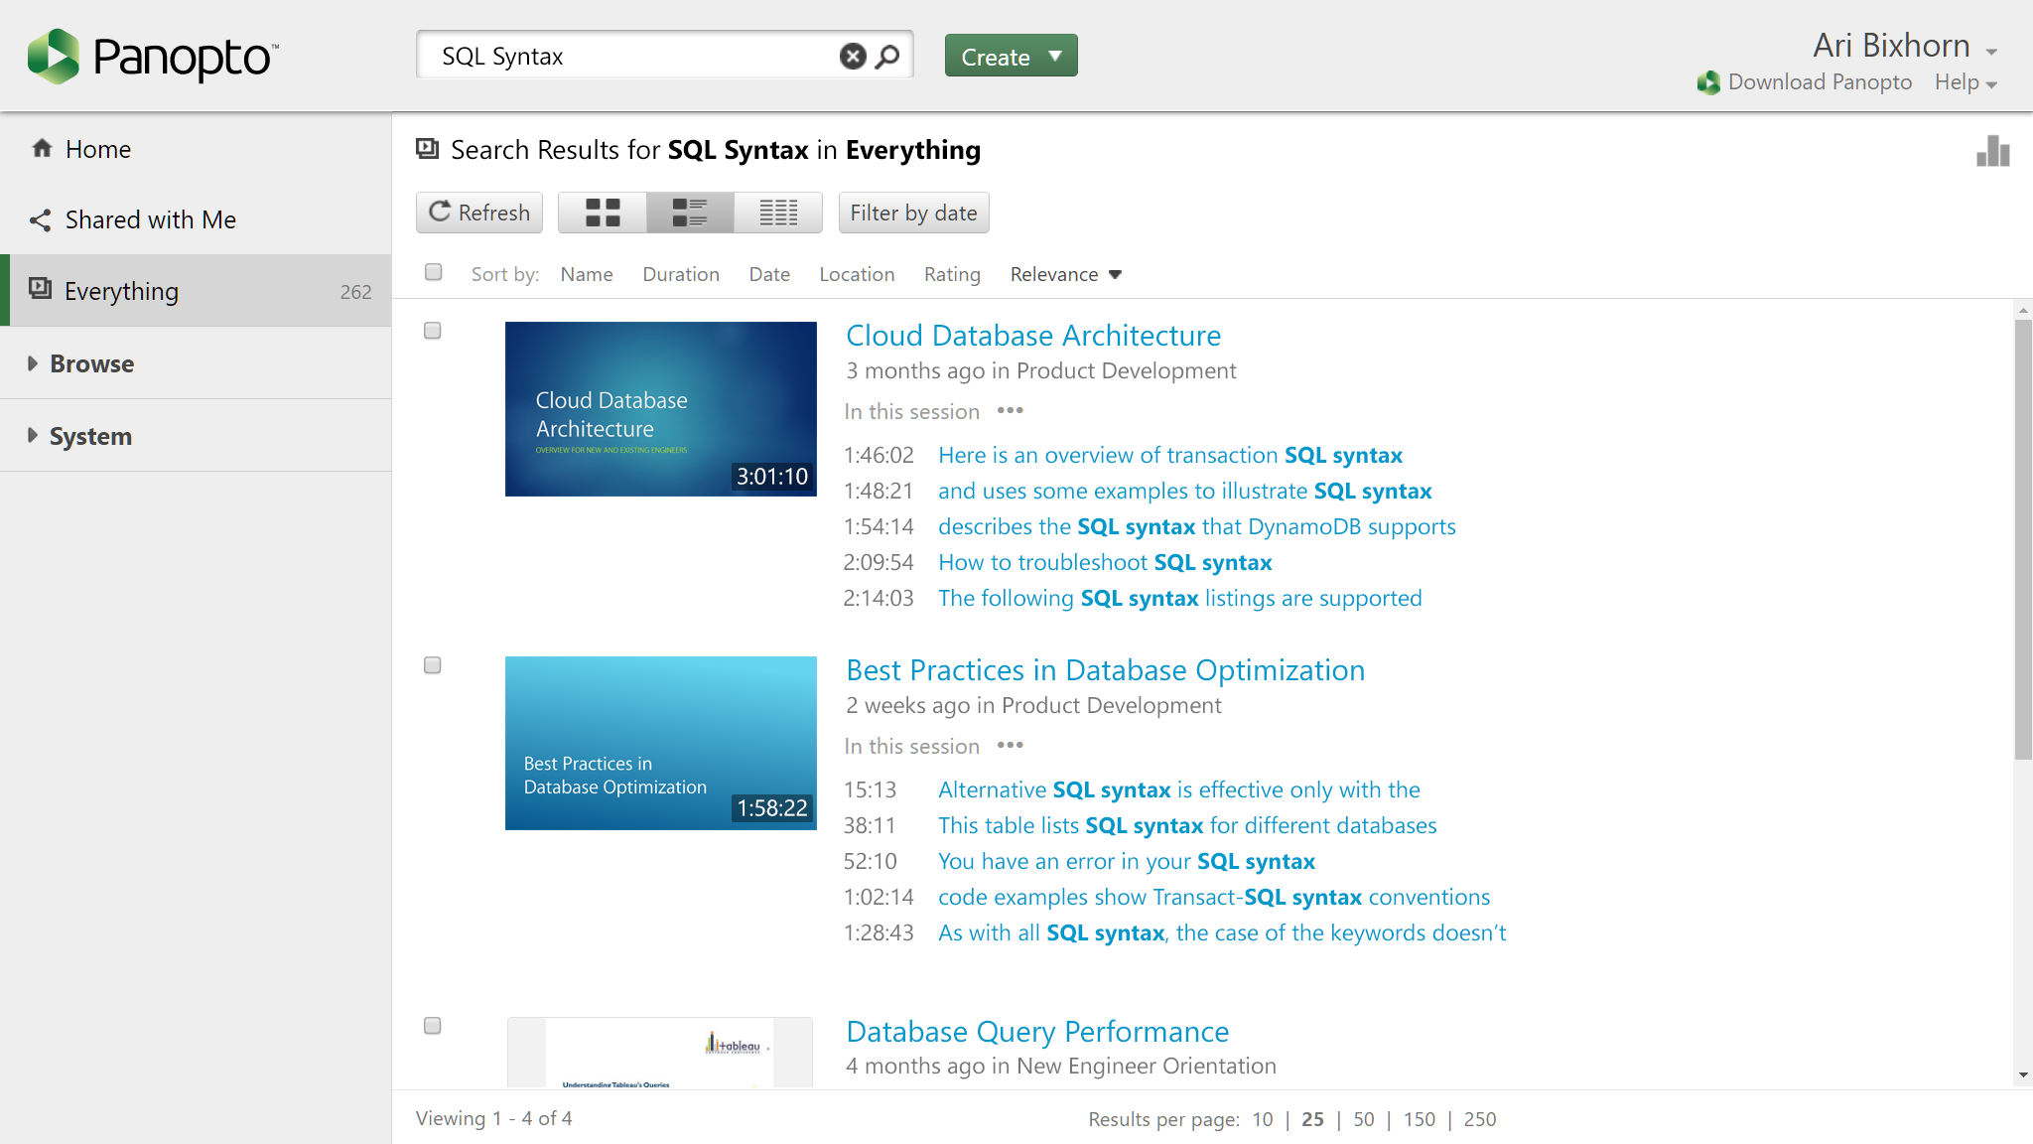2033x1144 pixels.
Task: Tick the select-all checkbox beside Sort by
Action: (x=433, y=272)
